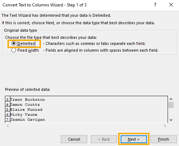Click the horizontal scroll right arrow

165,126
